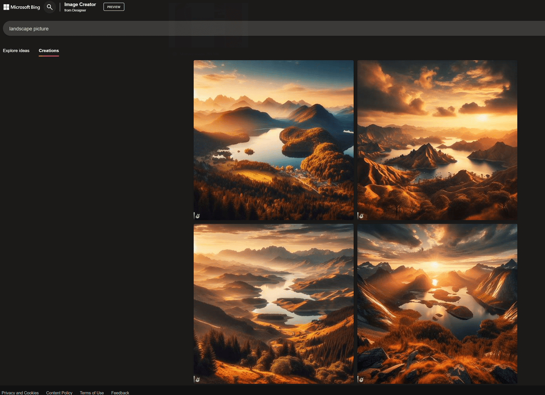The width and height of the screenshot is (545, 395).
Task: Click Bing watermark icon on misty river image
Action: (197, 379)
